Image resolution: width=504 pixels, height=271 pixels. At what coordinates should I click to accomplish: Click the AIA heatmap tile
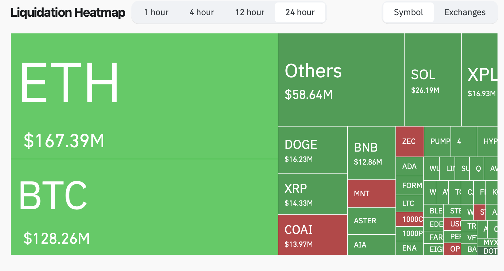click(x=372, y=245)
